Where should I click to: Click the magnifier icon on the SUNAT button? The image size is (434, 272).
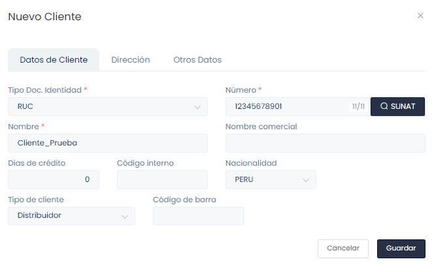(x=384, y=106)
